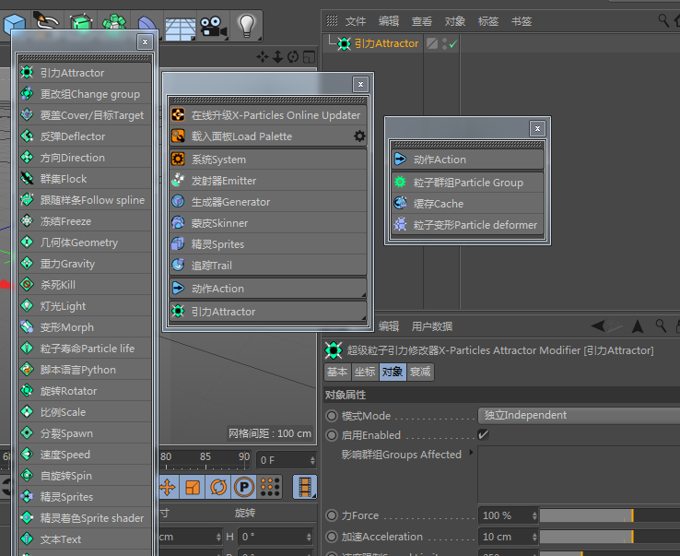680x556 pixels.
Task: Open the 书签 menu in object manager
Action: click(x=522, y=21)
